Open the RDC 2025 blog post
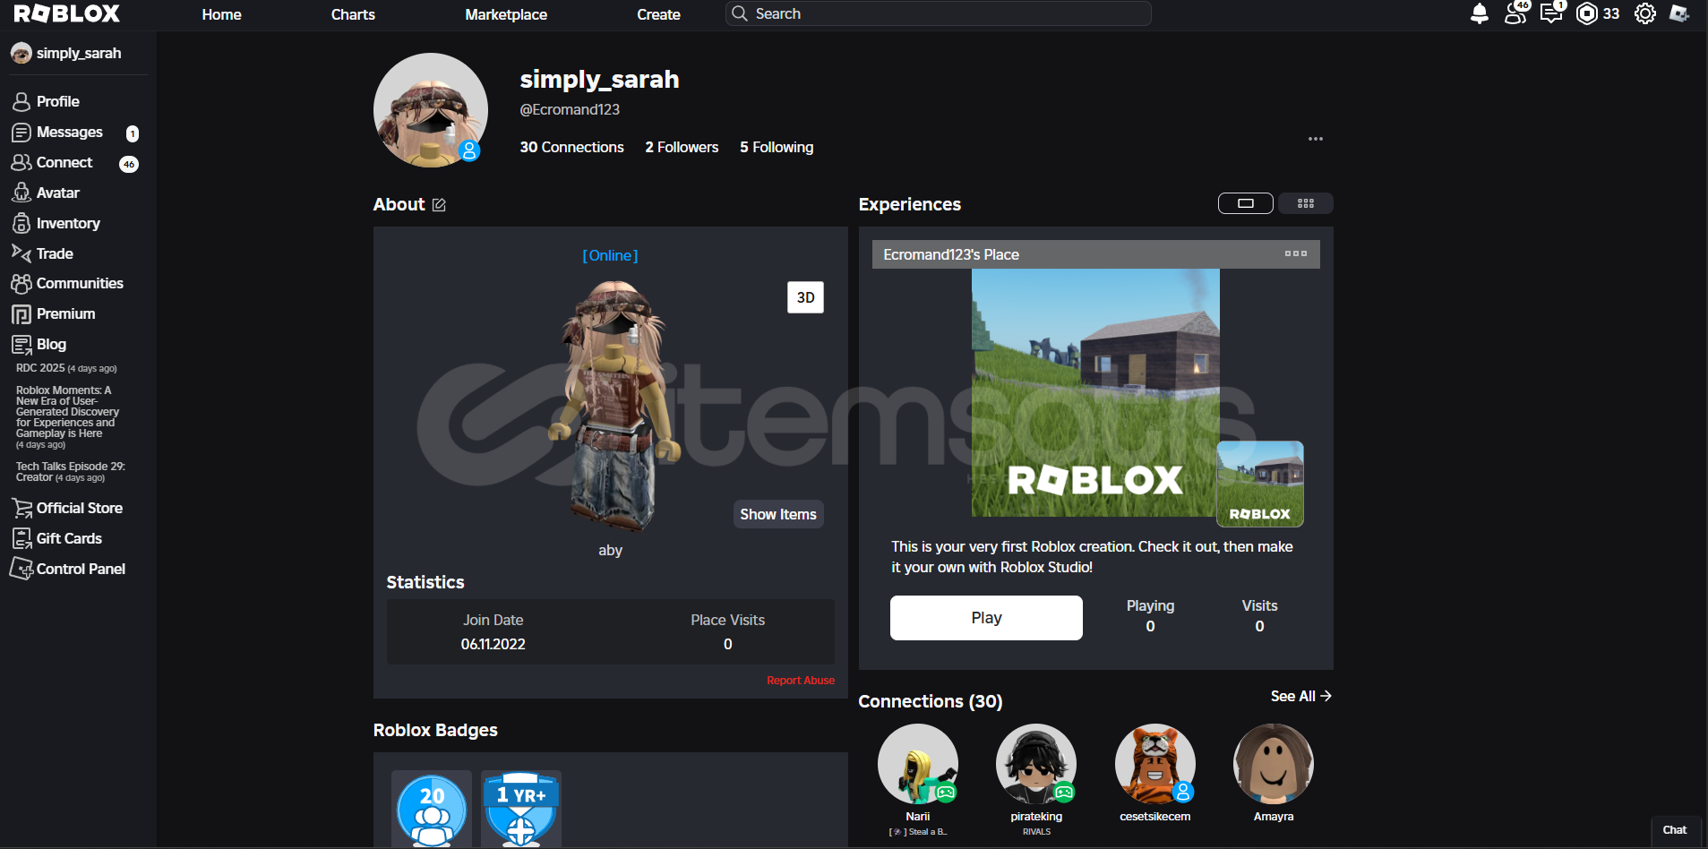 tap(66, 368)
